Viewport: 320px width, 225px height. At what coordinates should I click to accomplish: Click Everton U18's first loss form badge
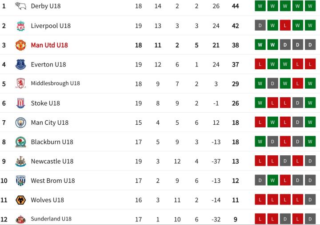tap(260, 64)
